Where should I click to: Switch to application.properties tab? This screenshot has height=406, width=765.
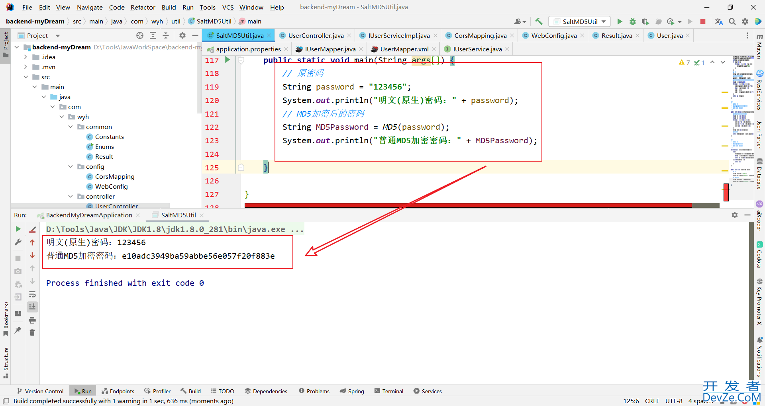click(248, 49)
